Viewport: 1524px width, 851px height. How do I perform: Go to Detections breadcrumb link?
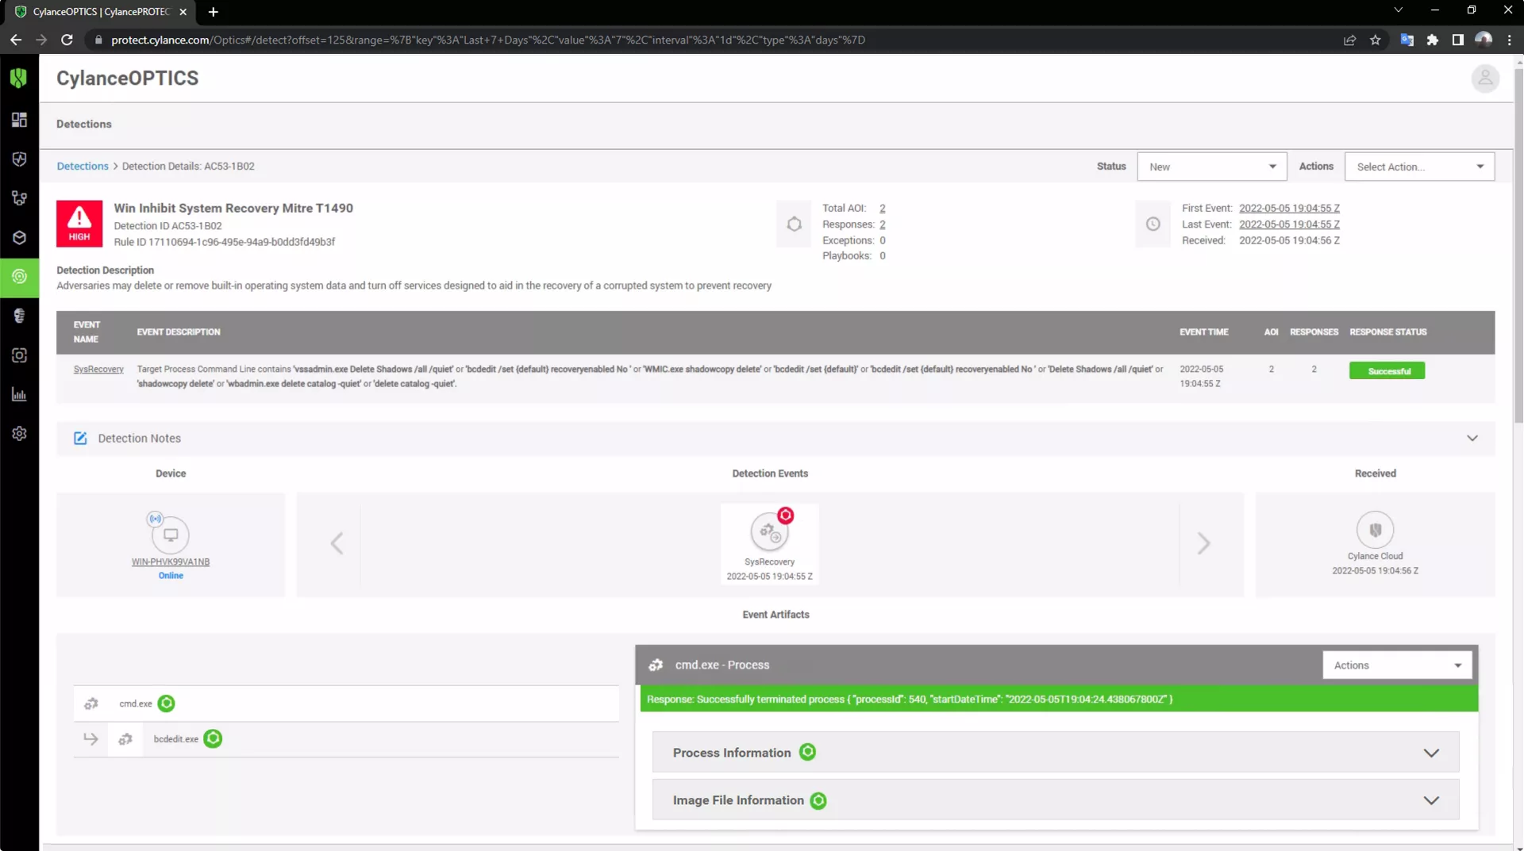tap(83, 167)
